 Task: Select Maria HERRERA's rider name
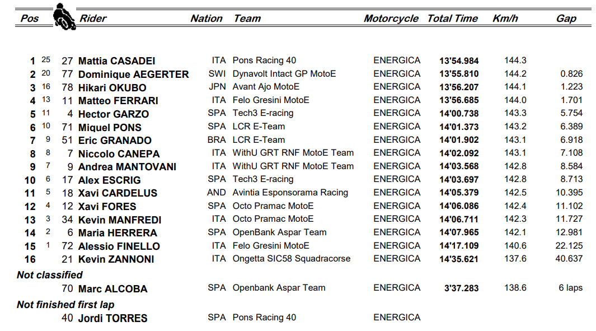[x=118, y=233]
